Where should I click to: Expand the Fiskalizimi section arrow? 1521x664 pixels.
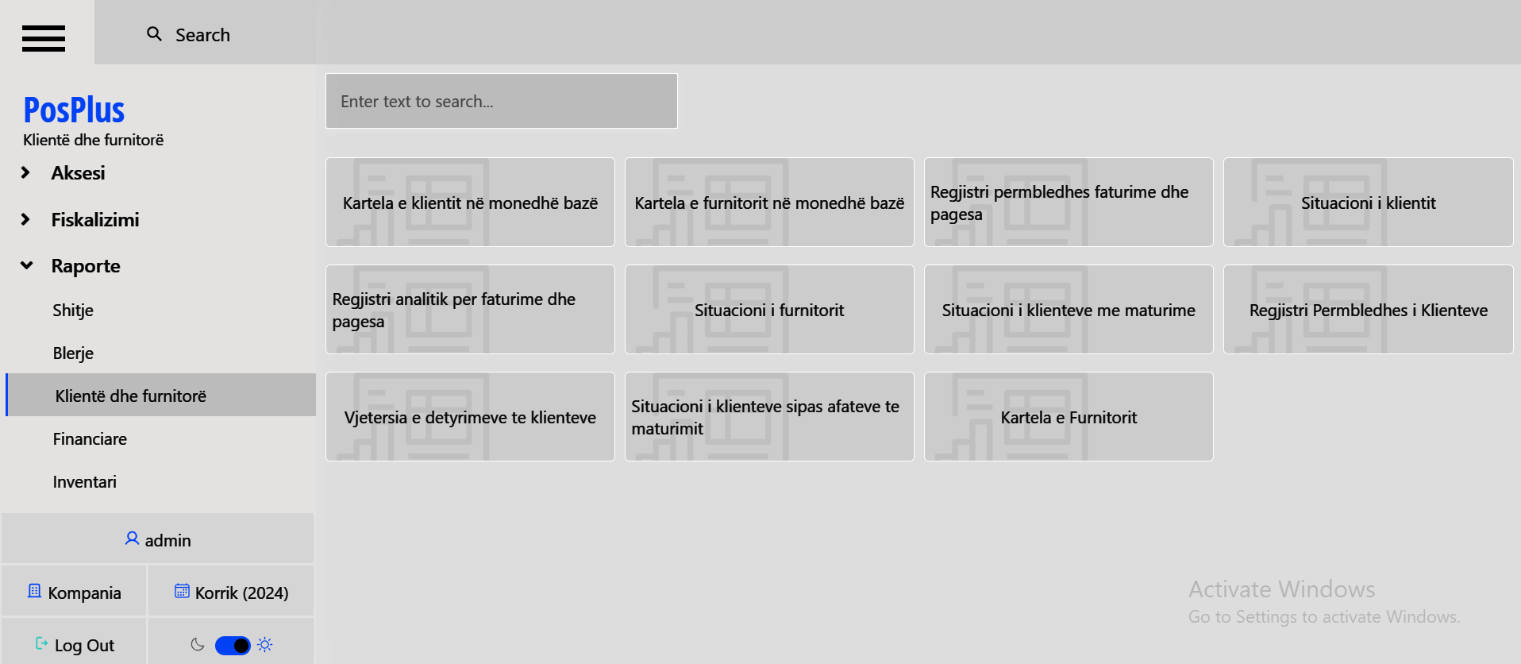coord(25,219)
